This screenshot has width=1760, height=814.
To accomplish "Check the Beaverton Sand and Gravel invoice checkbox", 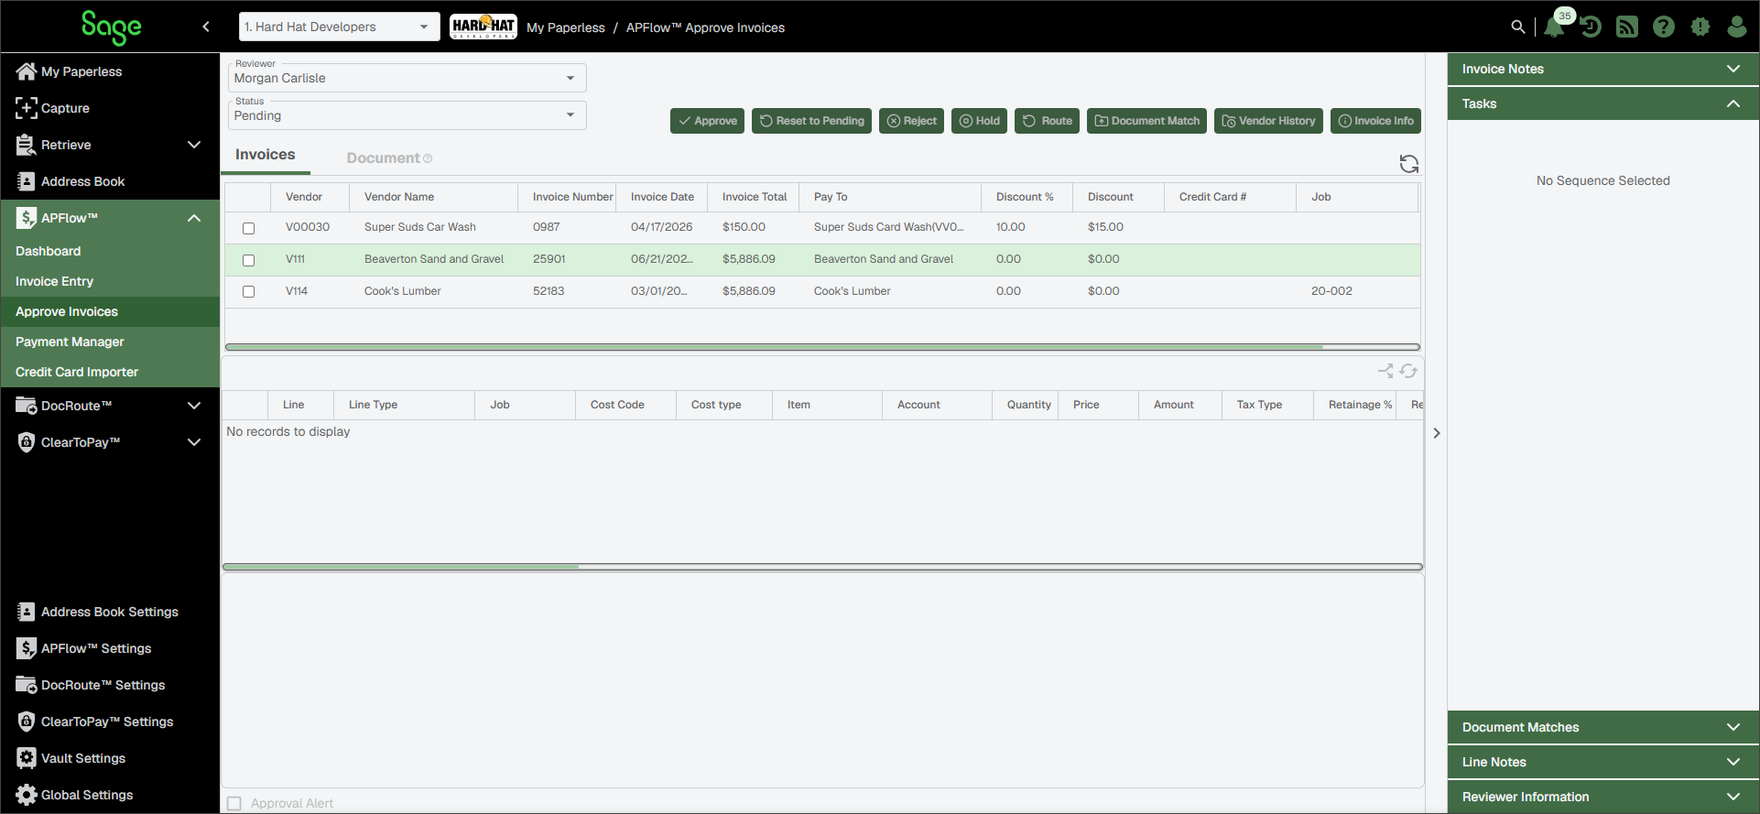I will click(x=248, y=260).
